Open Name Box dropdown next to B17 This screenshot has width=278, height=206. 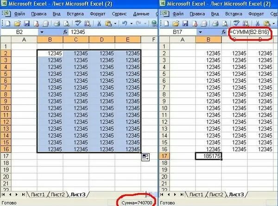[200, 32]
